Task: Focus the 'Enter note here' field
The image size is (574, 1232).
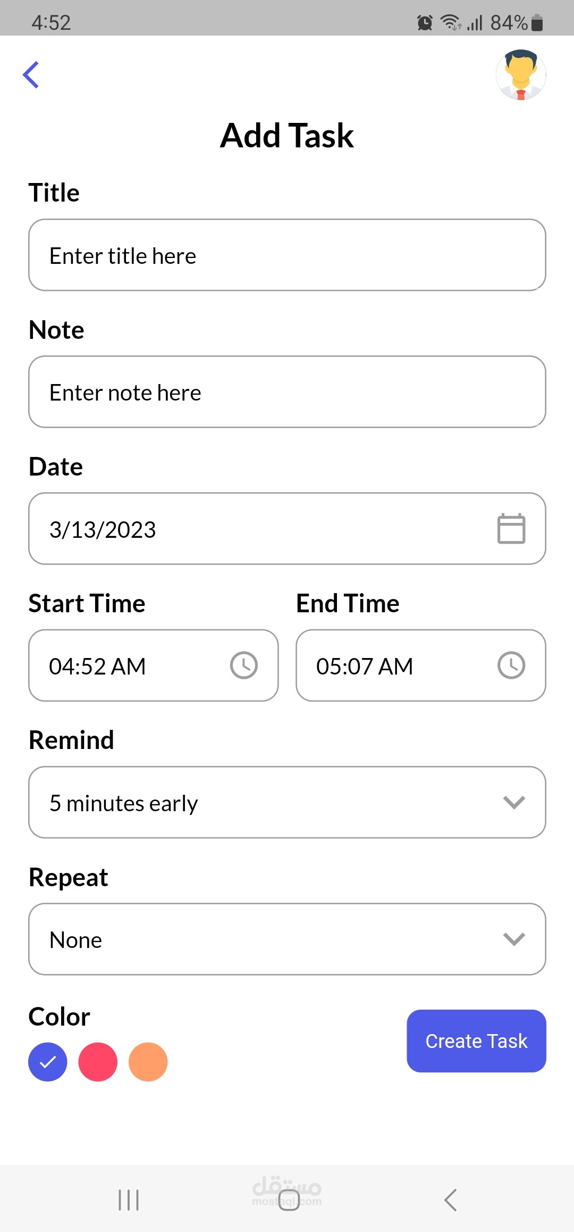Action: click(x=287, y=392)
